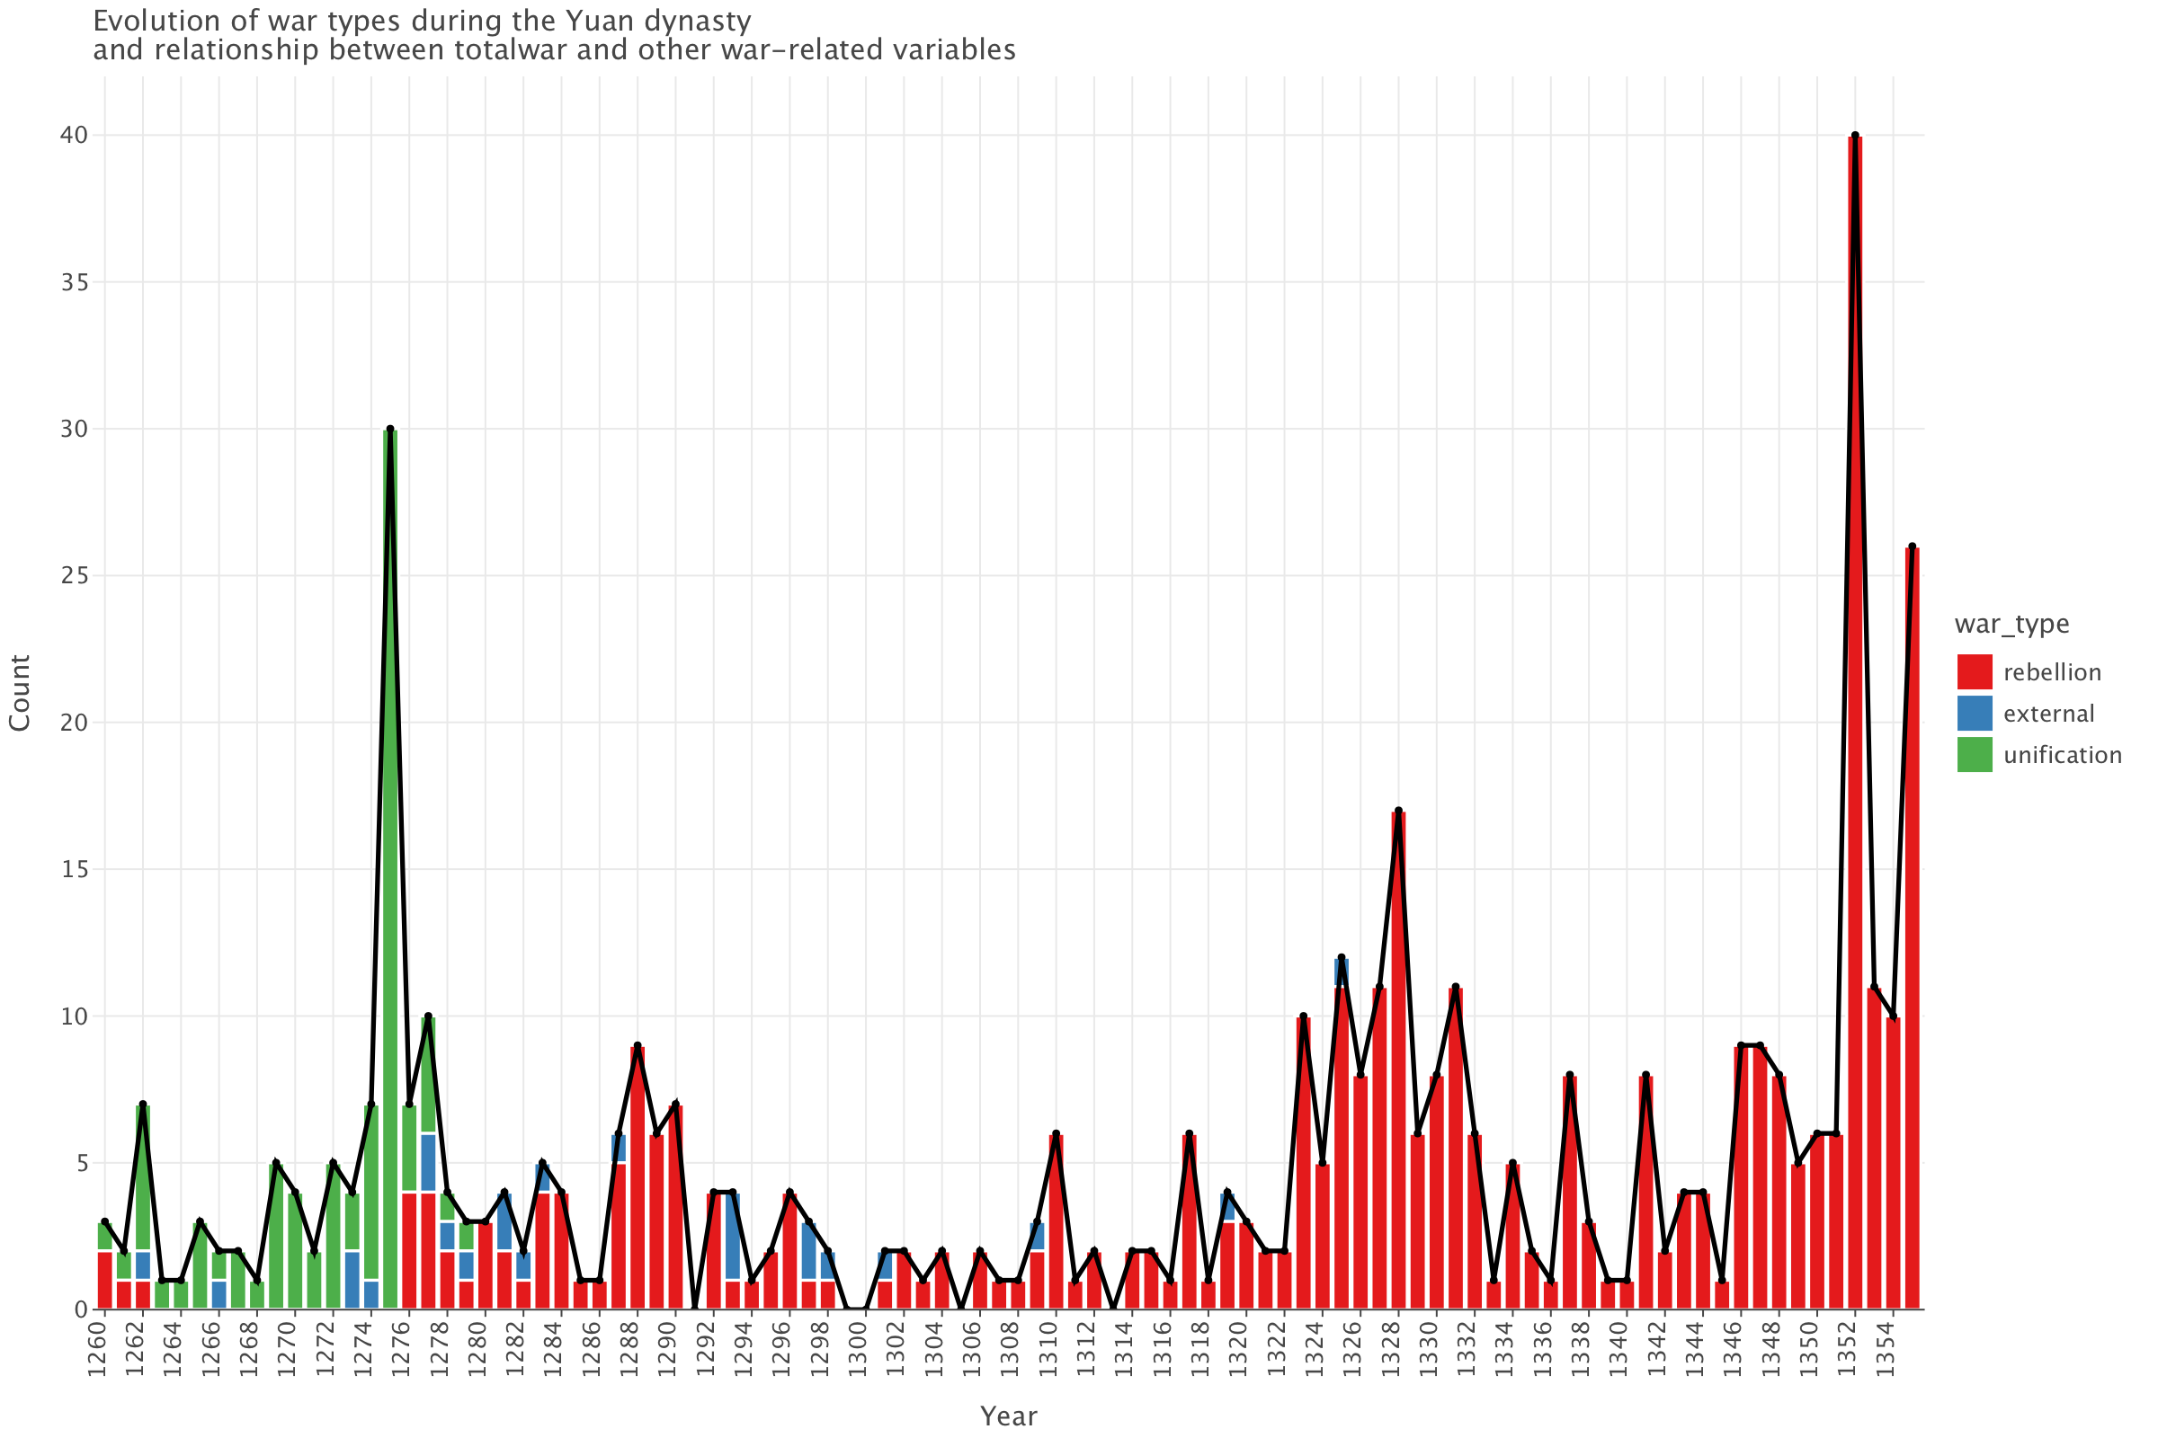
Task: Click the 1354 x-axis tick label
Action: tap(1886, 1350)
